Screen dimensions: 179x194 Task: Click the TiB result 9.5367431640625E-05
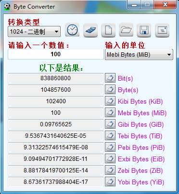tap(56, 136)
